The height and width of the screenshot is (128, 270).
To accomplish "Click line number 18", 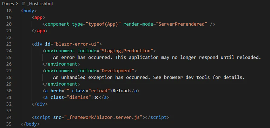I will point(9,11).
